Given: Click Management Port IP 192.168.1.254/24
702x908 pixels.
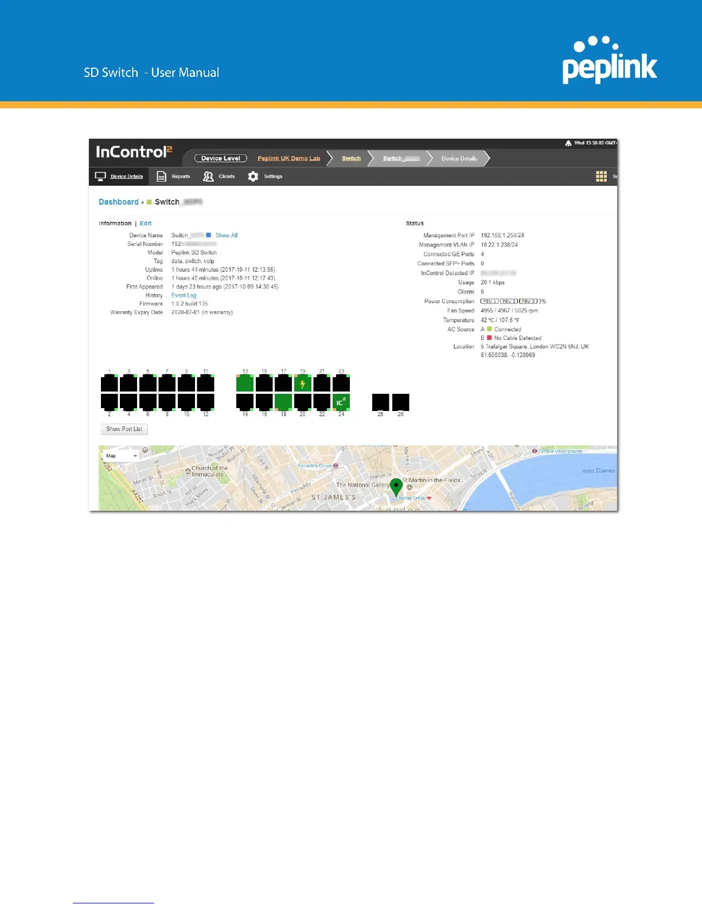Looking at the screenshot, I should tap(502, 235).
